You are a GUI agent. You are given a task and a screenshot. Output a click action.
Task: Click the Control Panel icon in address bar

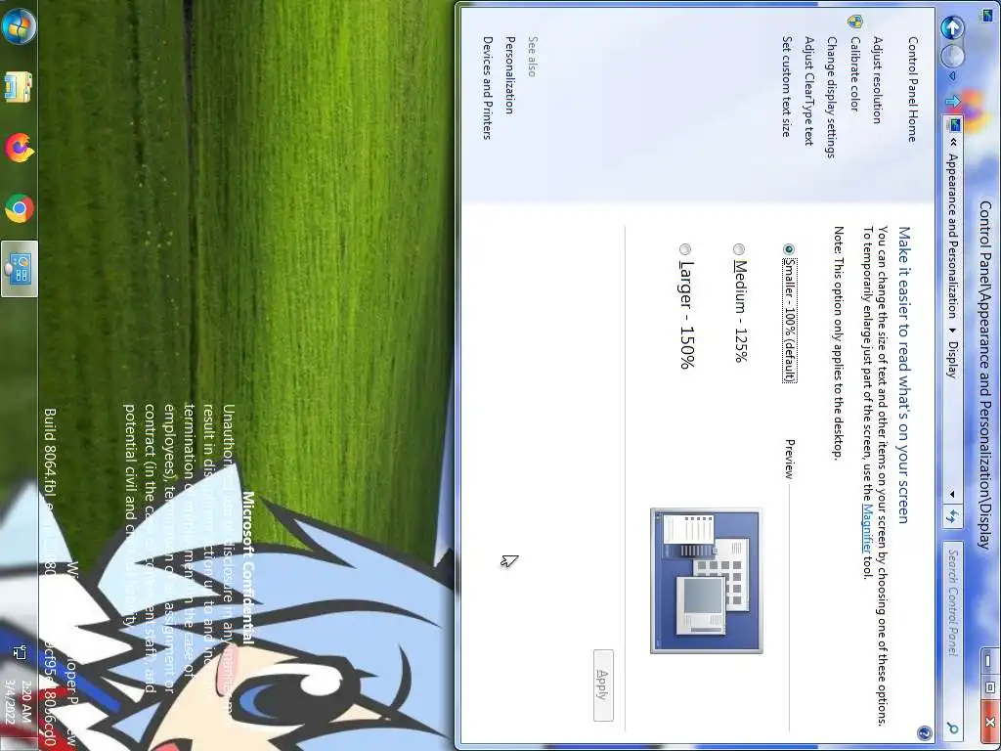tap(954, 124)
